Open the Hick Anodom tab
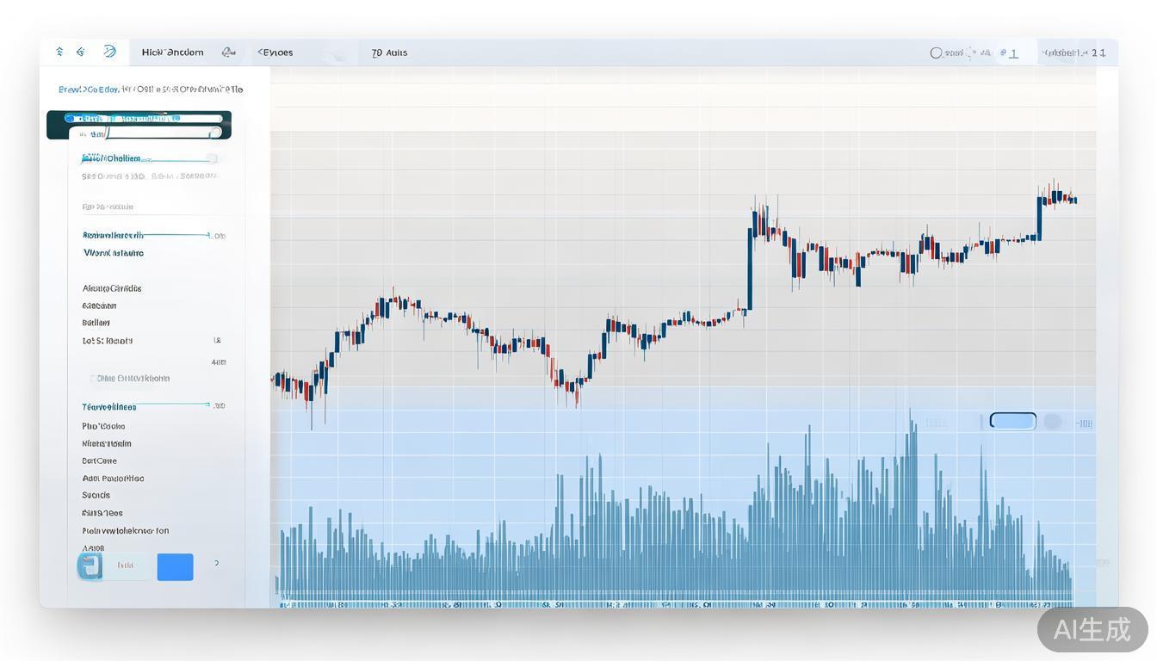Screen dimensions: 1157x661 [x=173, y=53]
